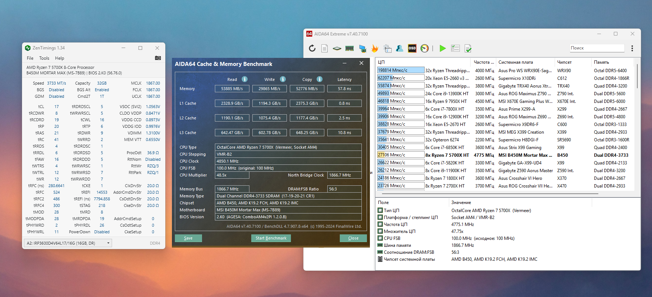Viewport: 652px width, 297px height.
Task: Click in the Поиск search field
Action: pyautogui.click(x=597, y=48)
